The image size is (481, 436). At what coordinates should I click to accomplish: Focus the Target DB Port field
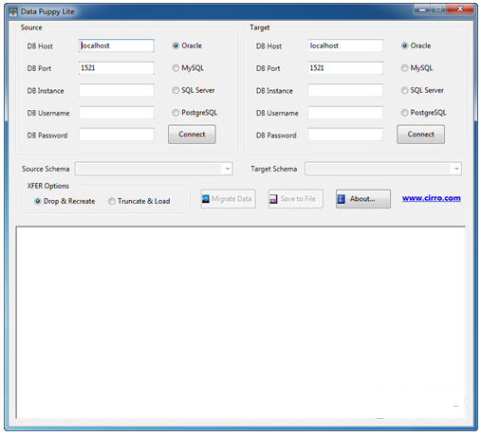345,68
